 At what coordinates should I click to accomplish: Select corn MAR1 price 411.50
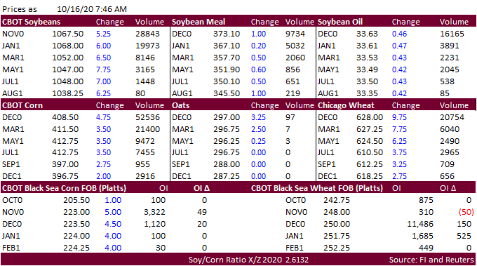coord(65,129)
